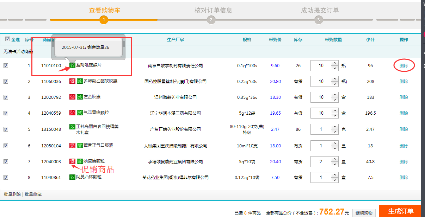Uncheck the checkbox for item 12020792
Screen dimensions: 425x217
pos(6,97)
